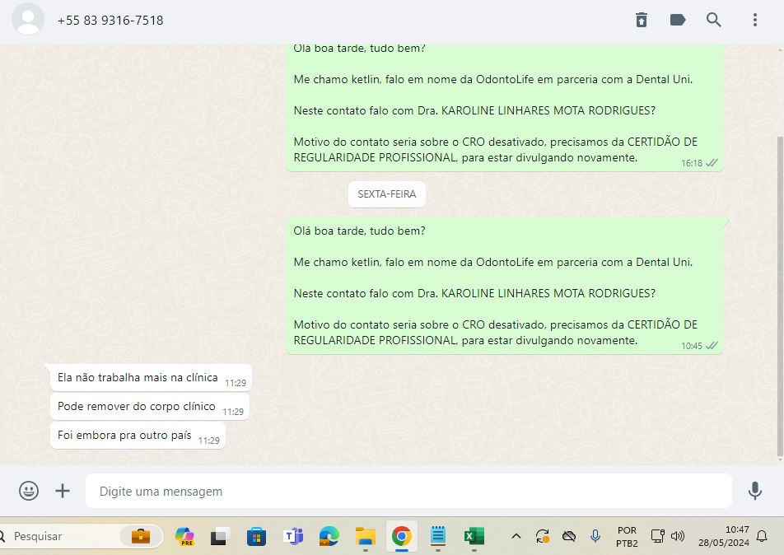Click the volume speaker tray icon

click(x=678, y=537)
